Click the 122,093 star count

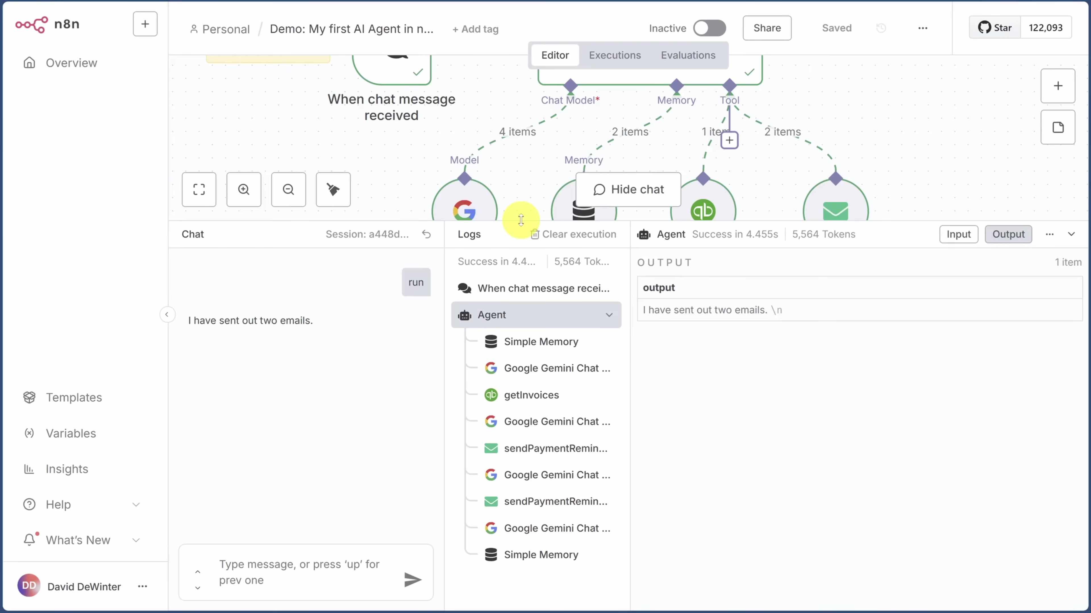[1046, 28]
